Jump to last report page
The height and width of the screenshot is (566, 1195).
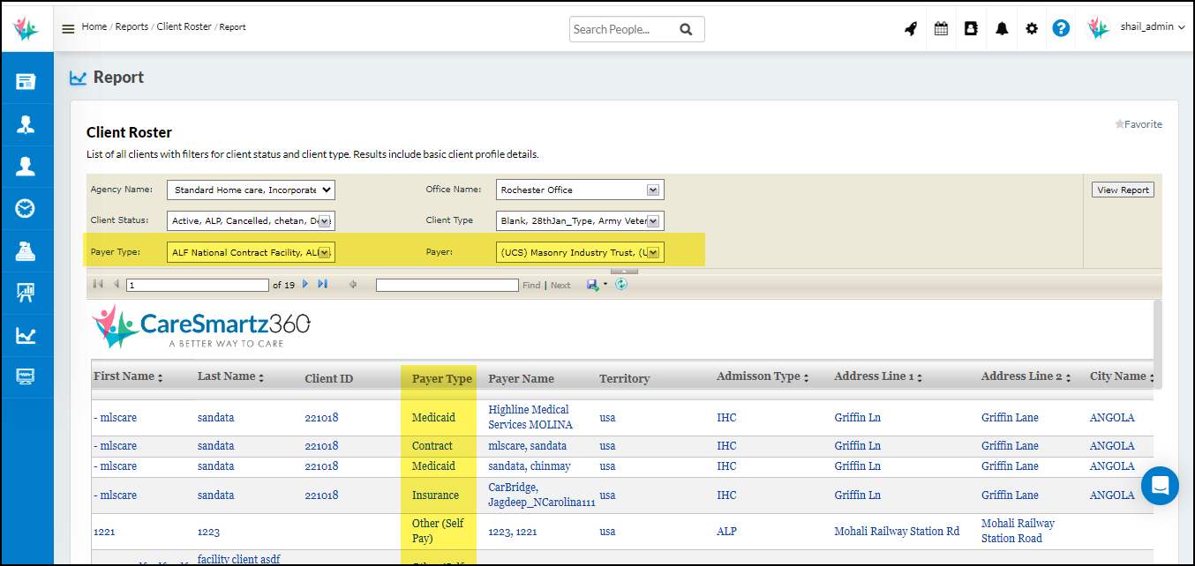[322, 284]
